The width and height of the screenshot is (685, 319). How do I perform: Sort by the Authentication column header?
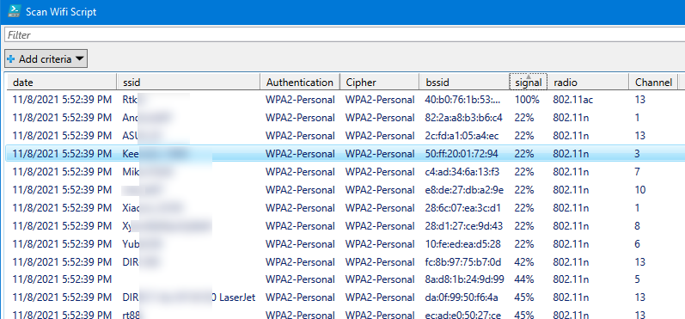[x=300, y=83]
